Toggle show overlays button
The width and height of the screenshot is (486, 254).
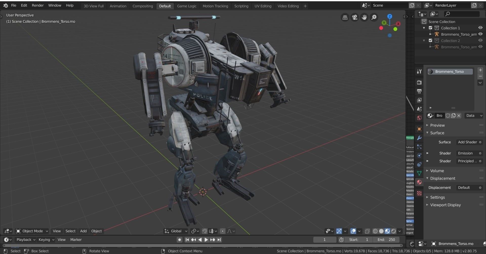(x=353, y=231)
